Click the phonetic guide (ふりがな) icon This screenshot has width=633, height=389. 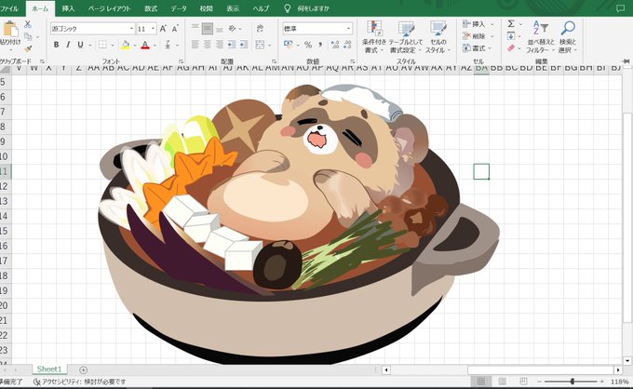[x=168, y=45]
